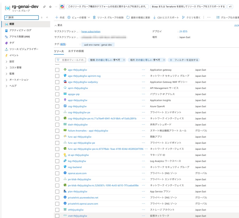Select checkbox for agw-tfeljsyzbig5w

click(57, 70)
